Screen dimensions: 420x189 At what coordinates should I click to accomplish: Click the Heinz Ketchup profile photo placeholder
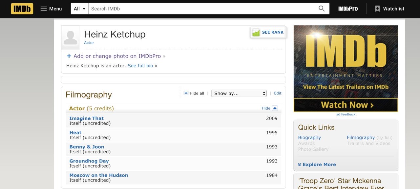(71, 38)
